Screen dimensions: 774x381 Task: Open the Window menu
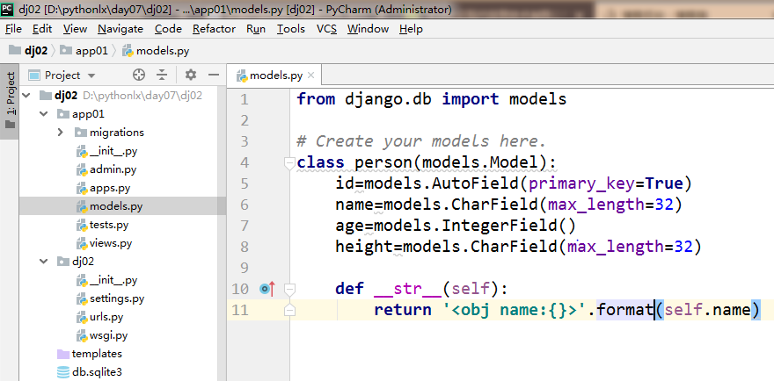point(368,29)
